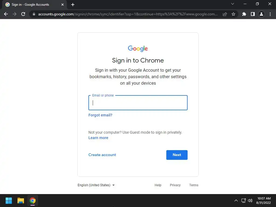276x207 pixels.
Task: Open File Explorer from the taskbar
Action: point(20,201)
